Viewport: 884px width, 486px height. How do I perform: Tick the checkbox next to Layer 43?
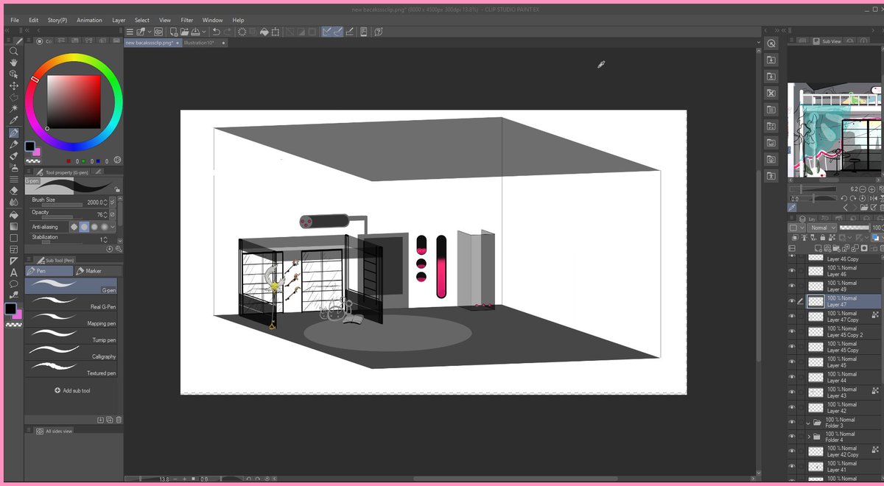(801, 392)
